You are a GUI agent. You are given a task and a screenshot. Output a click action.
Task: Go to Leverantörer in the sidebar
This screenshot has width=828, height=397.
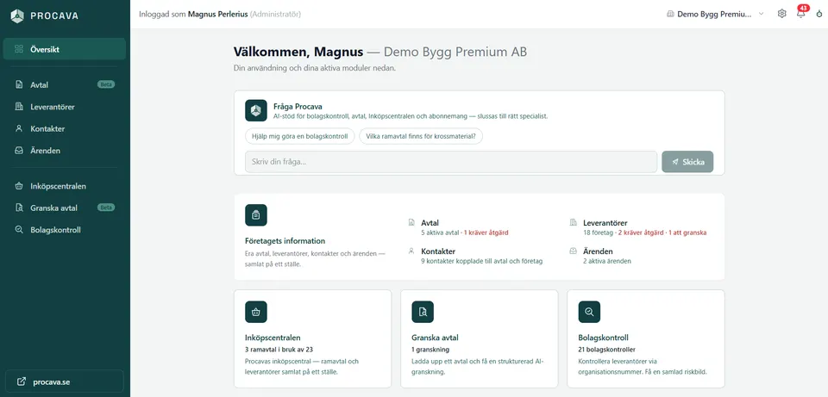point(65,107)
